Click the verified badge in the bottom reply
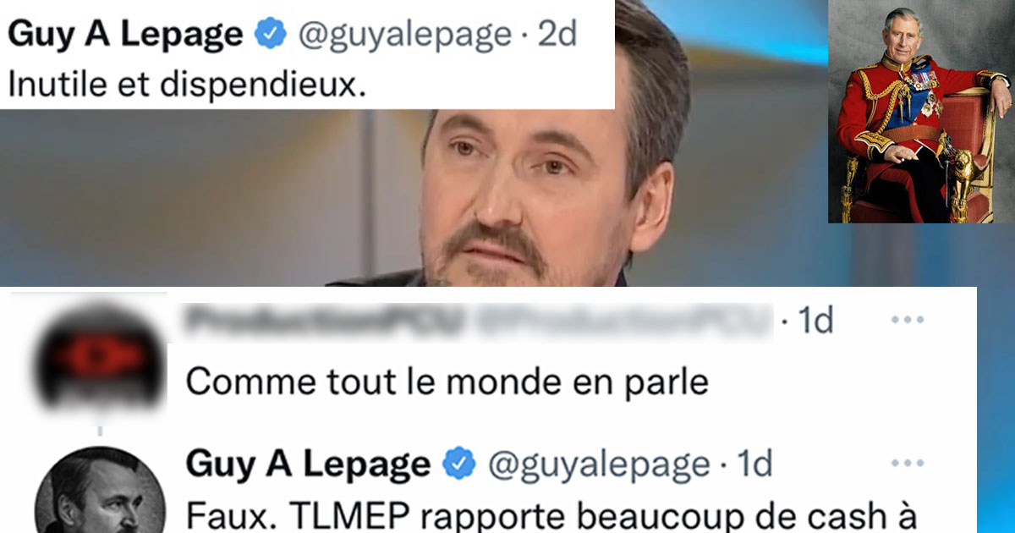This screenshot has width=1015, height=533. (x=460, y=464)
